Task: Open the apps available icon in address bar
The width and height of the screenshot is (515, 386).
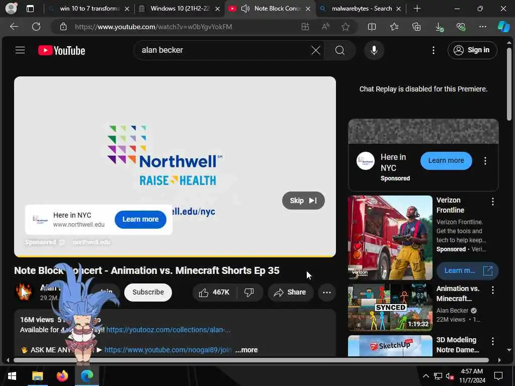Action: coord(305,27)
